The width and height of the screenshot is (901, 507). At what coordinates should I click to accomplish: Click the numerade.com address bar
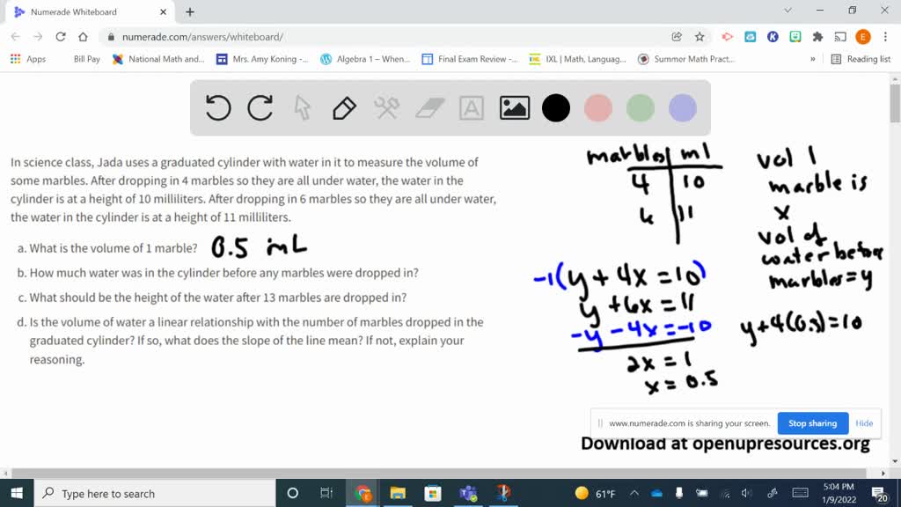385,37
